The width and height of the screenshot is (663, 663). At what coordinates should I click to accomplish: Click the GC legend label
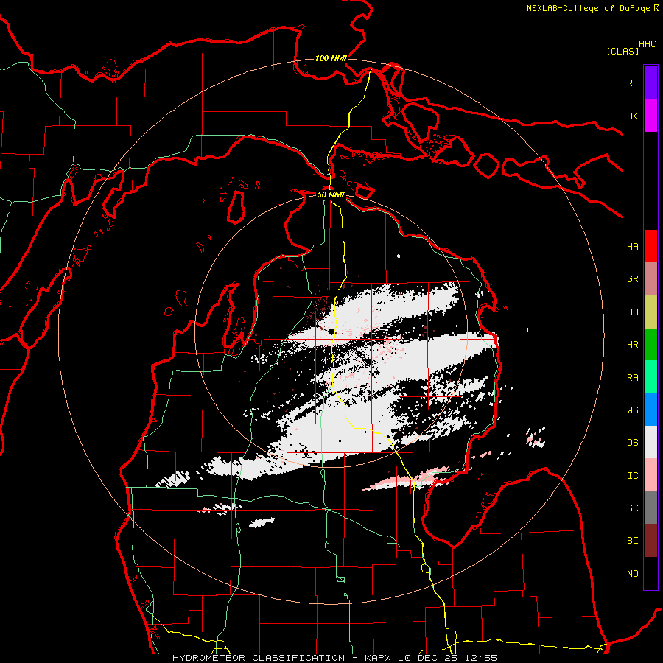632,508
